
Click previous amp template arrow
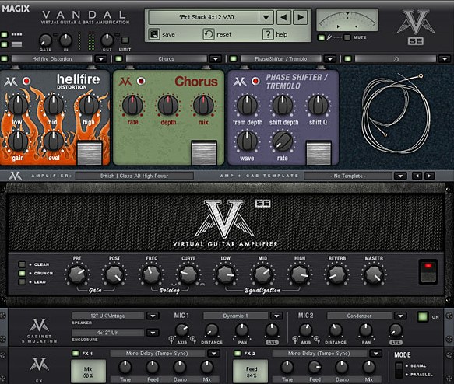pos(417,176)
